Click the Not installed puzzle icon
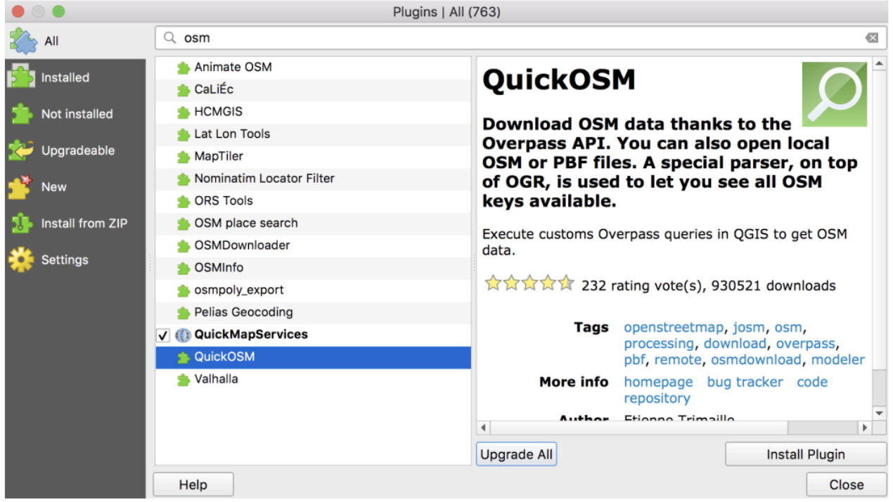Screen dimensions: 893x502 [x=22, y=114]
